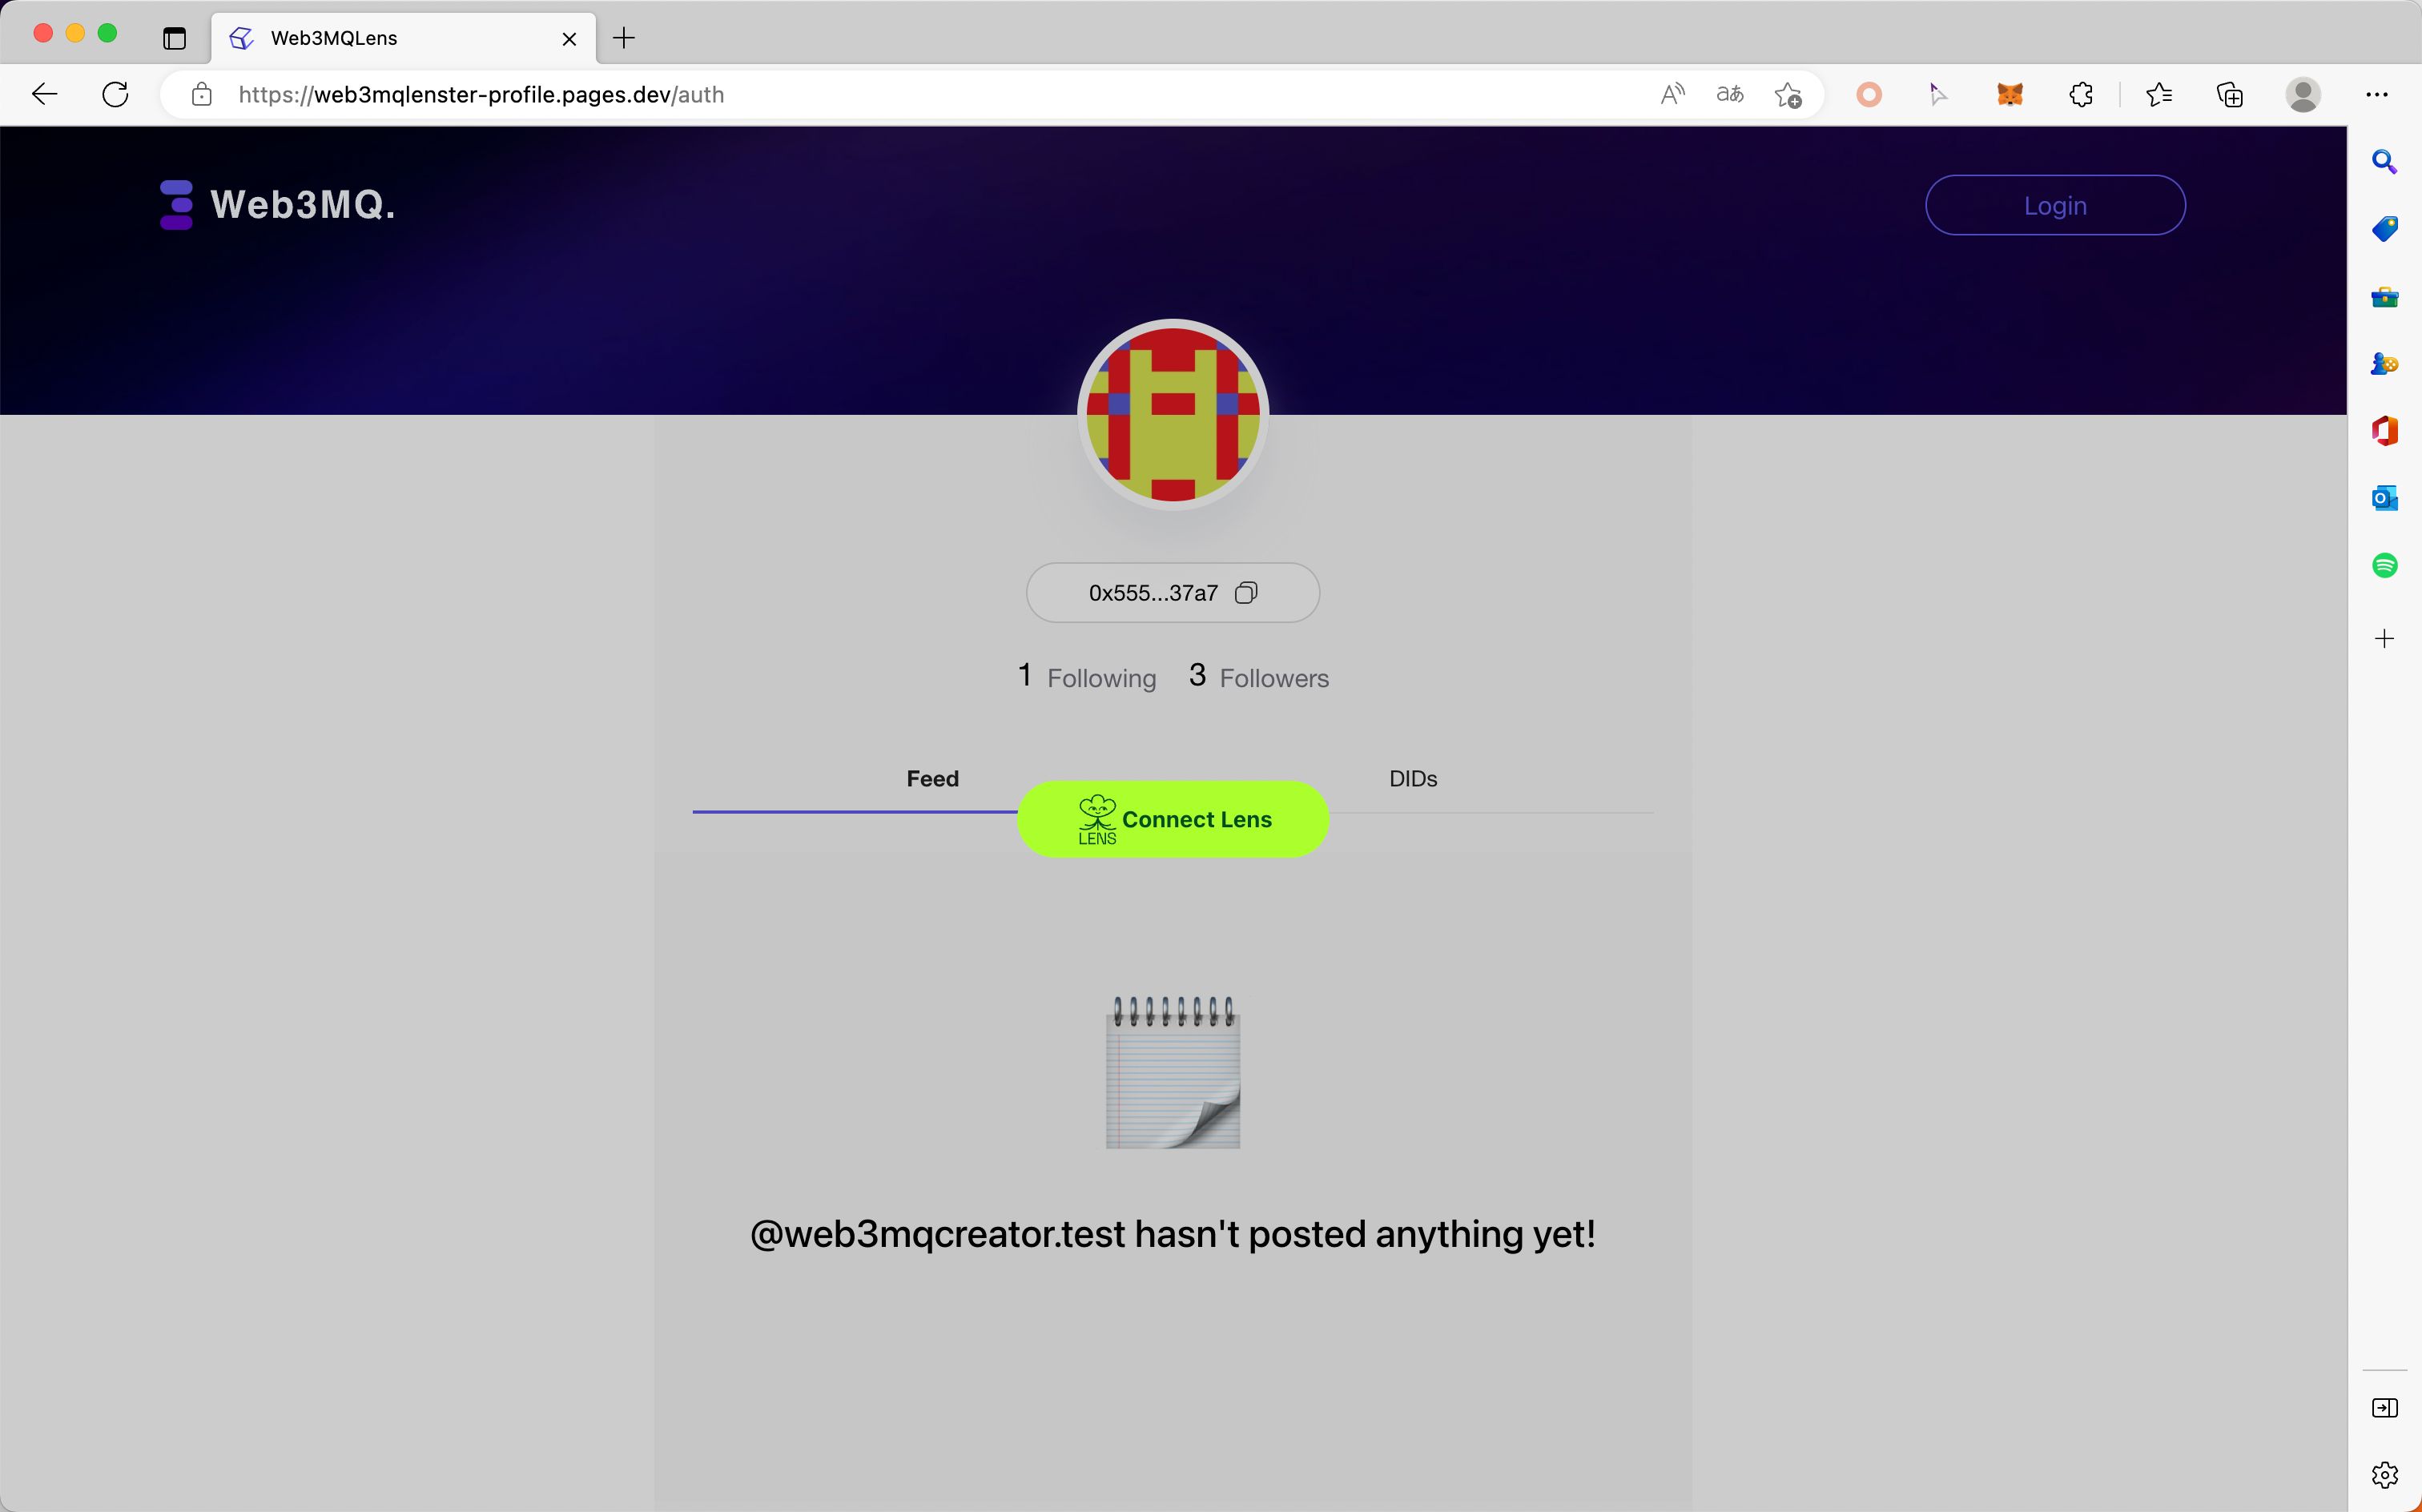Click the user avatar profile picture
Screen dimensions: 2422x1512
click(1172, 415)
